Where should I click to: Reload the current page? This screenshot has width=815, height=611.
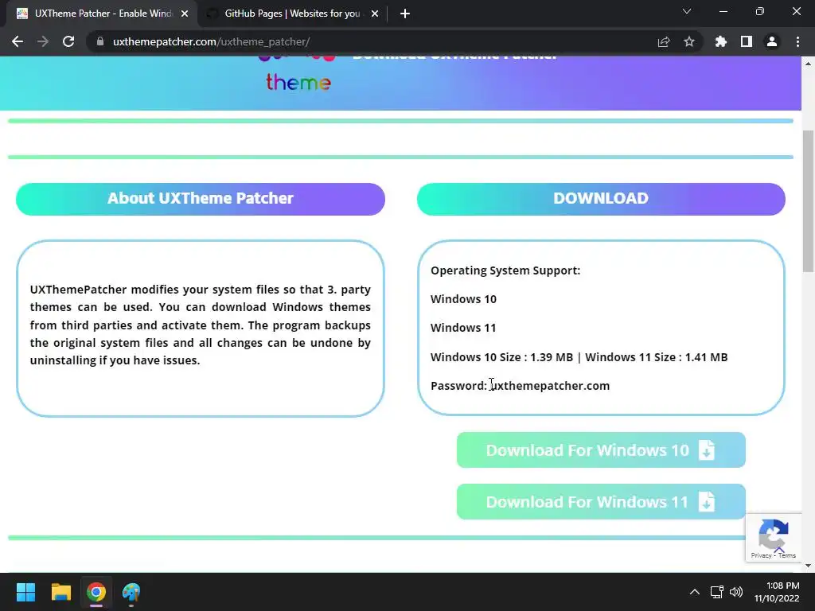coord(68,41)
